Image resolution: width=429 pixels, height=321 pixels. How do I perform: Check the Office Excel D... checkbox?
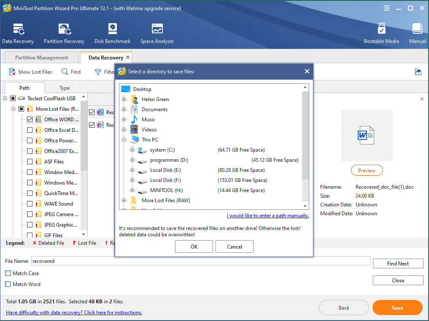tap(30, 130)
